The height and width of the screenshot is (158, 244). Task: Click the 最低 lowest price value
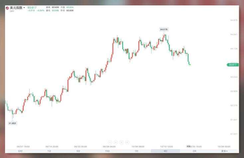[x=56, y=11]
